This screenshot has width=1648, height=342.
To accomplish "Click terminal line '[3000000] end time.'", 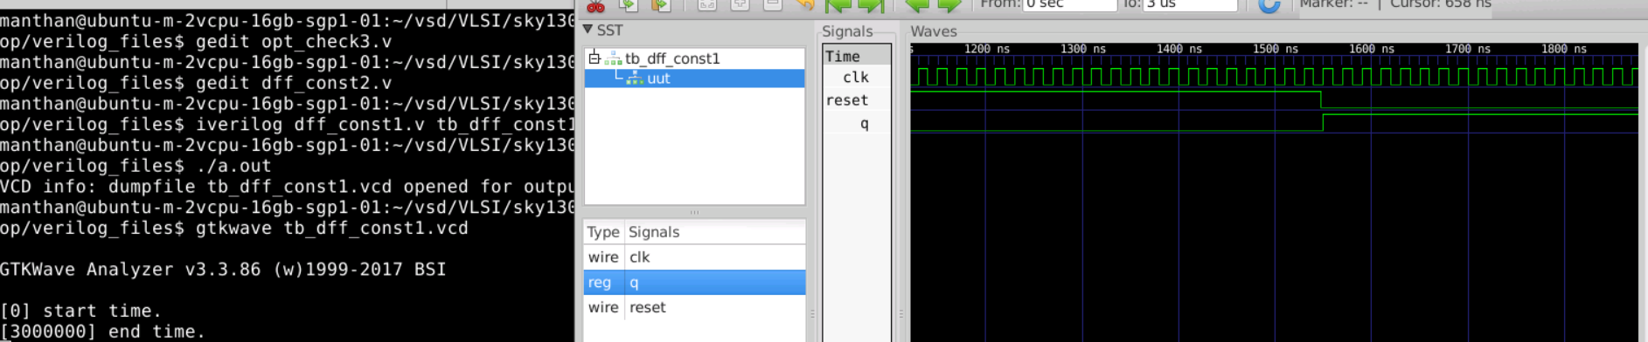I will (x=102, y=332).
